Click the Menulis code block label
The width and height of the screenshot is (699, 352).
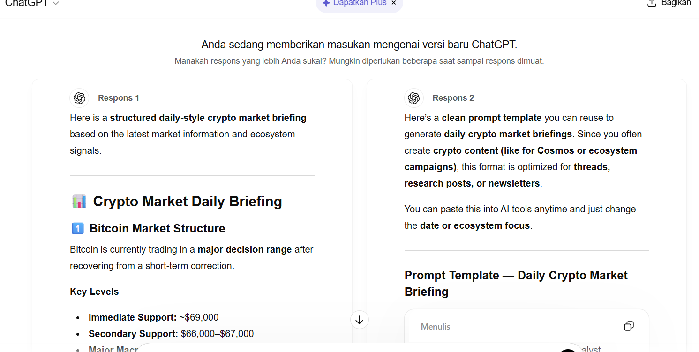point(436,327)
